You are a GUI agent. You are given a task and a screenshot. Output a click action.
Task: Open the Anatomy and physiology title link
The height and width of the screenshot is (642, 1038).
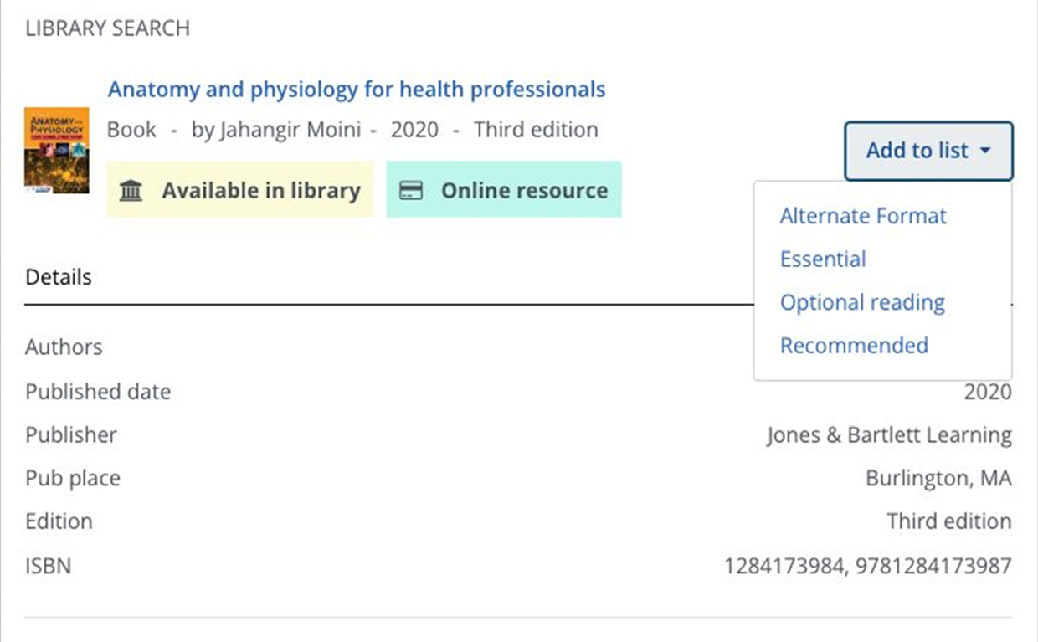(x=357, y=90)
